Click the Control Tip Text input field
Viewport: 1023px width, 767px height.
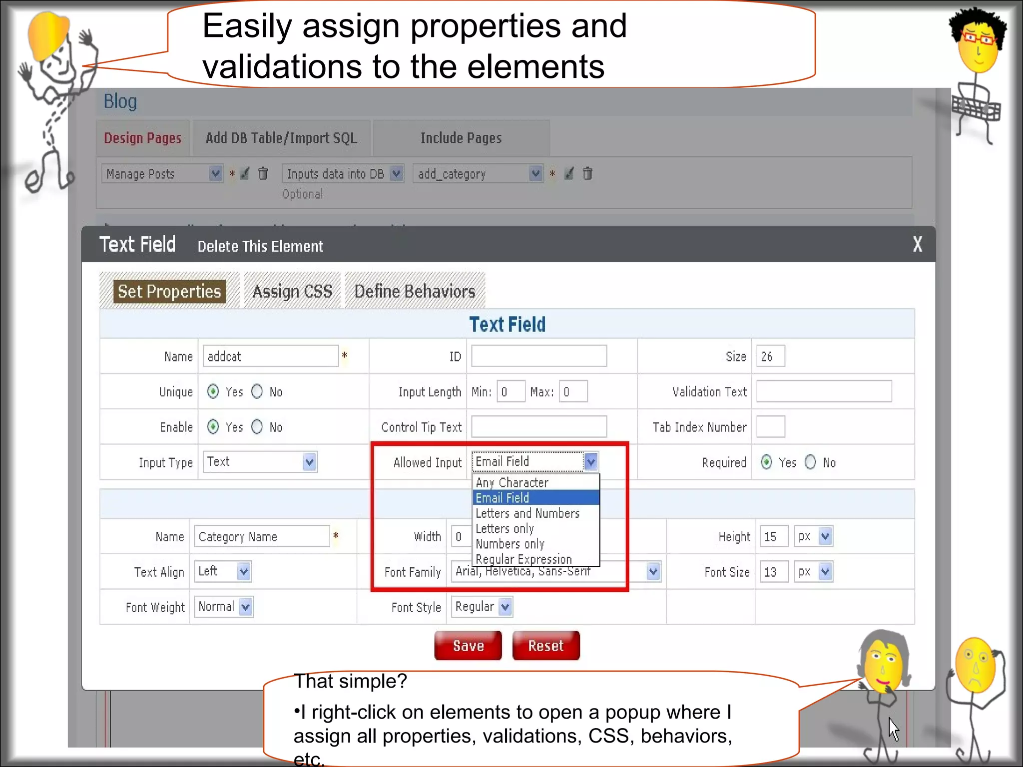(539, 426)
